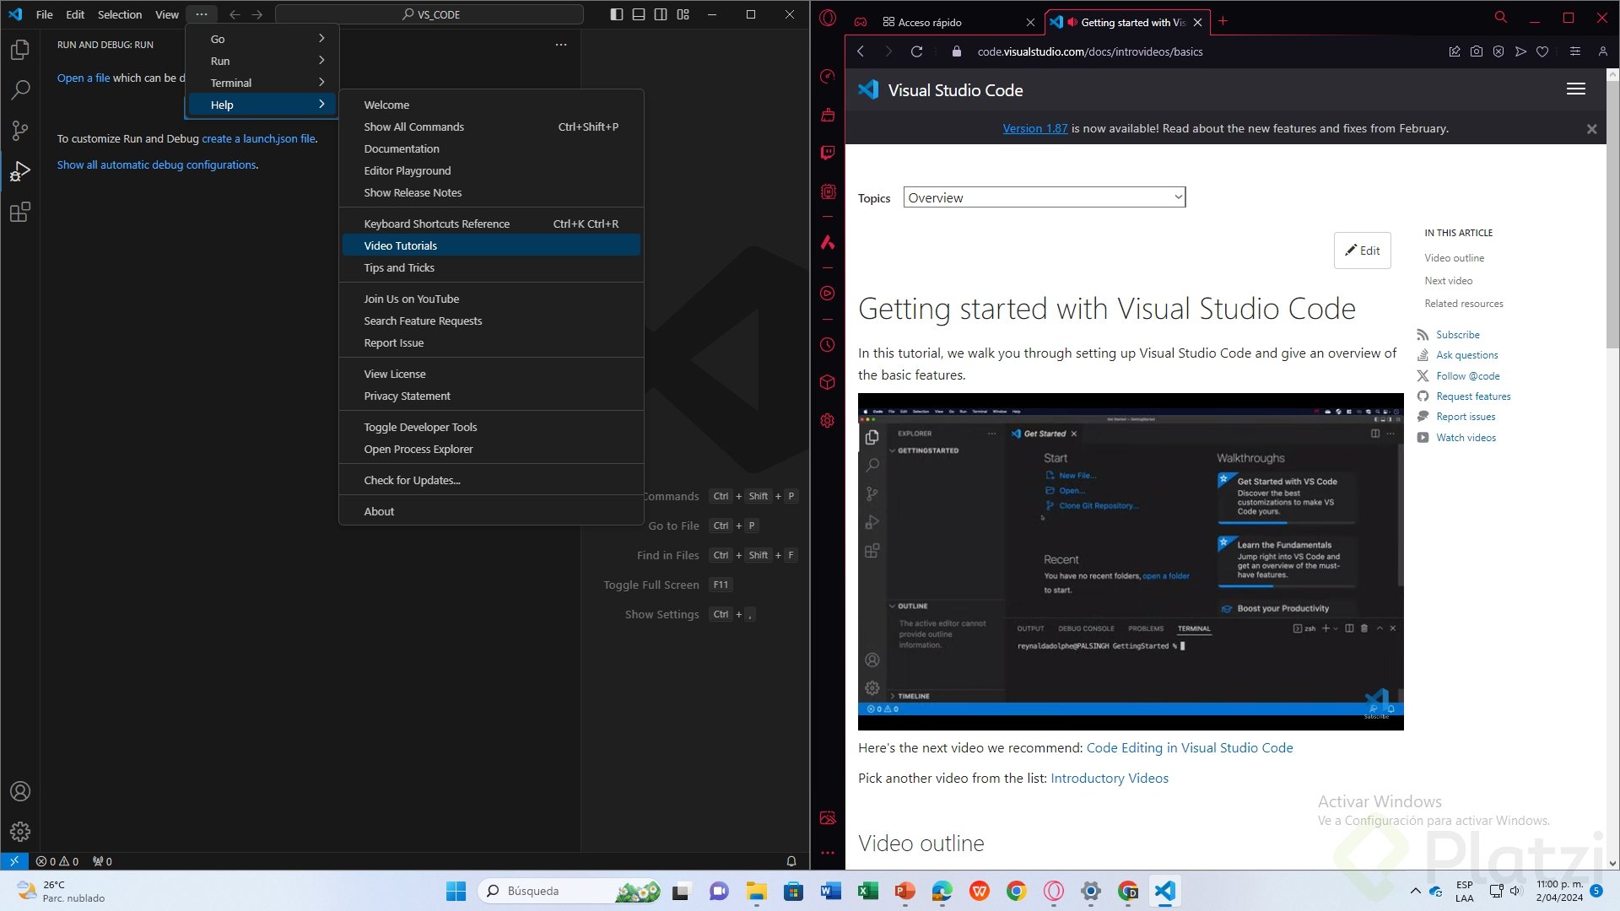The width and height of the screenshot is (1620, 911).
Task: Open the Search view icon
Action: [x=20, y=89]
